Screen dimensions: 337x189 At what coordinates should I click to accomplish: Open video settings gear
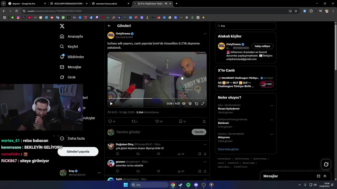[x=190, y=104]
